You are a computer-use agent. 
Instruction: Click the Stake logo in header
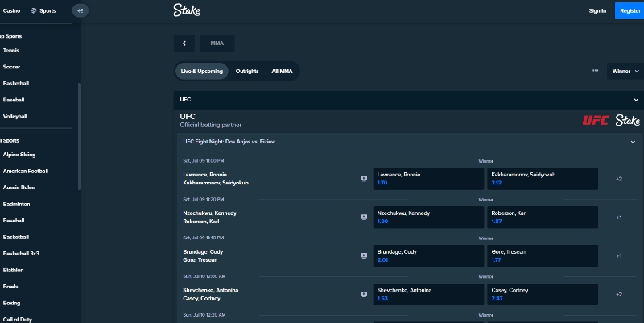click(x=187, y=10)
